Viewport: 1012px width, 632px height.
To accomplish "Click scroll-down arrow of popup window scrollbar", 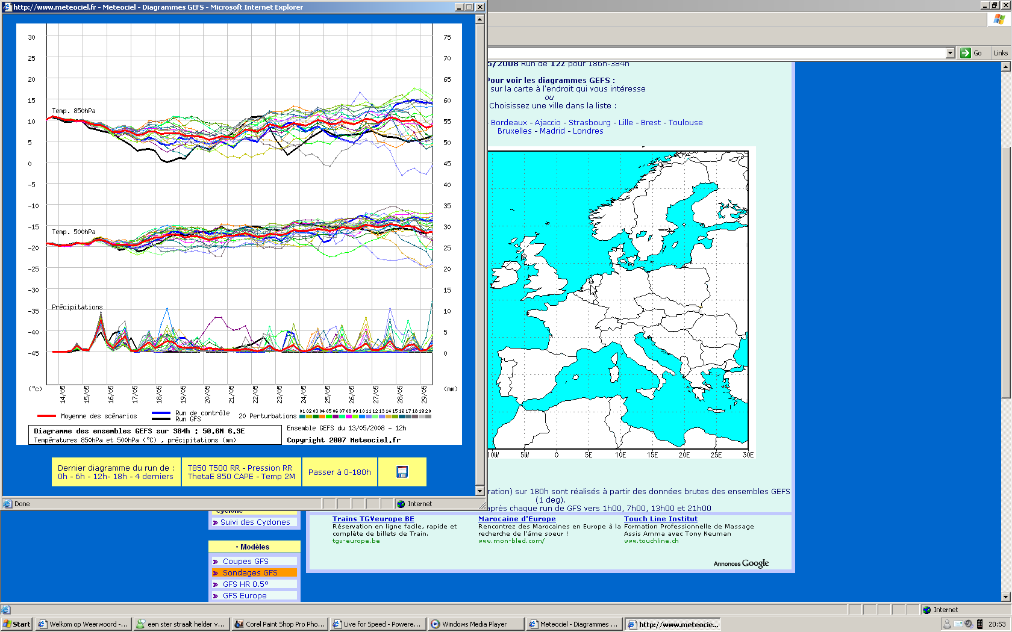I will coord(480,491).
